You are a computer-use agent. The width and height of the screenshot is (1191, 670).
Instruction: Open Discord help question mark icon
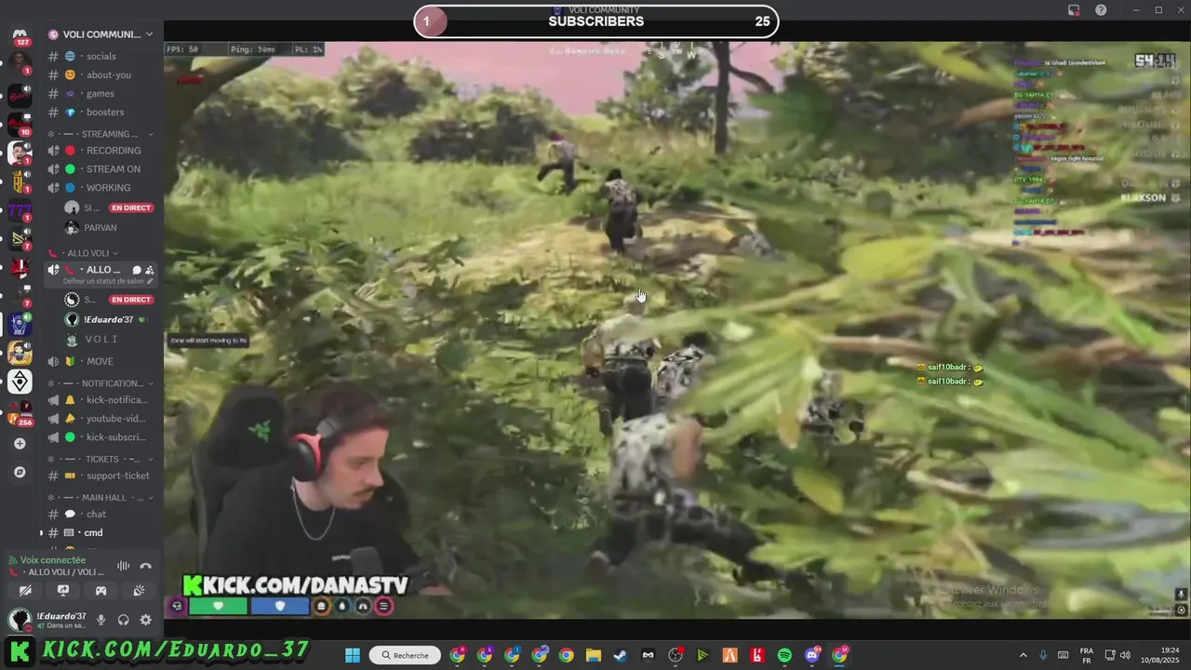tap(1101, 10)
